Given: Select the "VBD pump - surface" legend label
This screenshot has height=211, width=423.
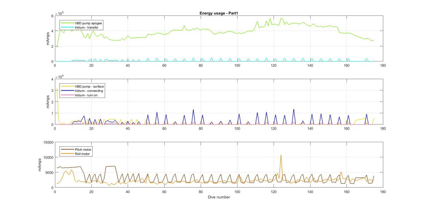Looking at the screenshot, I should (90, 86).
